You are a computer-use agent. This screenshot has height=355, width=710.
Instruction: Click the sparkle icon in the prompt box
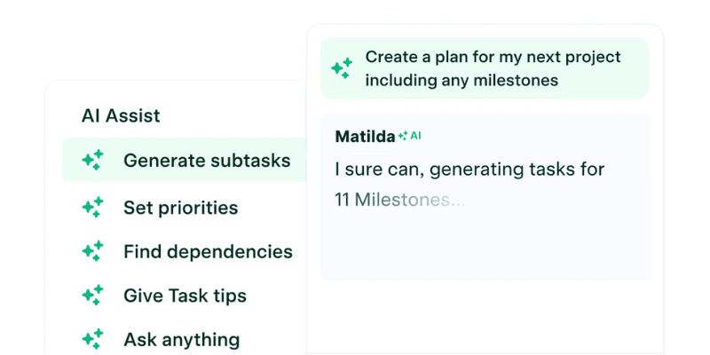(342, 68)
